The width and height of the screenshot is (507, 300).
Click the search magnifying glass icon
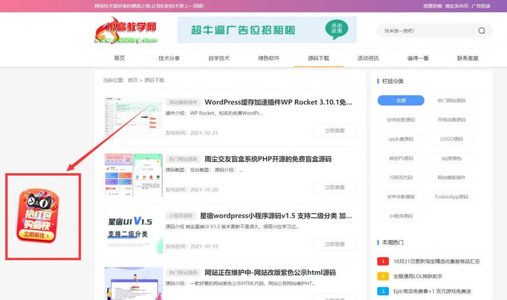[x=481, y=30]
